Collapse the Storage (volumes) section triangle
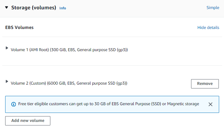The image size is (224, 129). [x=6, y=7]
